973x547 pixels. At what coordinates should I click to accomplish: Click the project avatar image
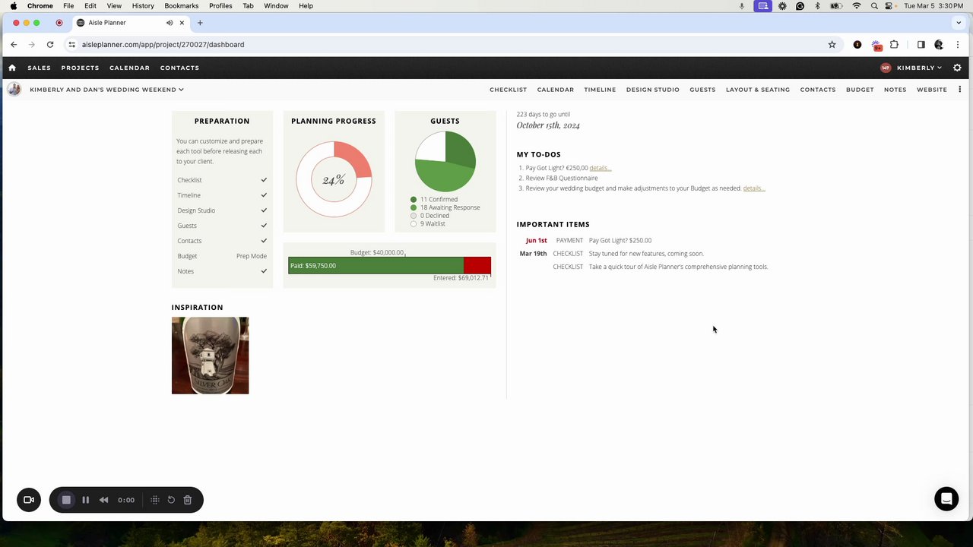click(x=14, y=90)
